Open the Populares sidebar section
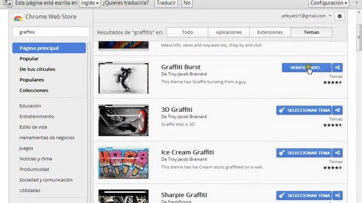Screen dimensions: 362x203 click(x=32, y=80)
